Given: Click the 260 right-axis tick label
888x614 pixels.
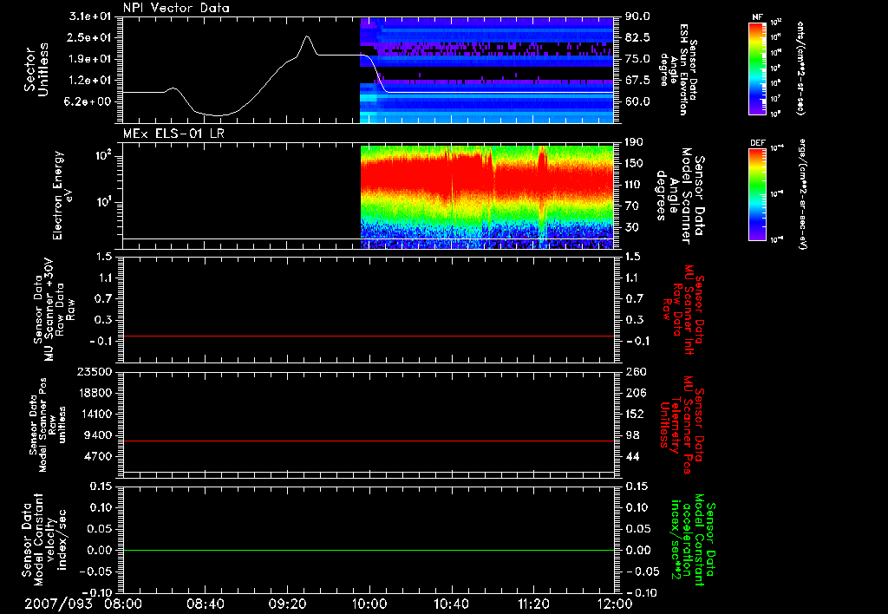Looking at the screenshot, I should click(x=636, y=372).
